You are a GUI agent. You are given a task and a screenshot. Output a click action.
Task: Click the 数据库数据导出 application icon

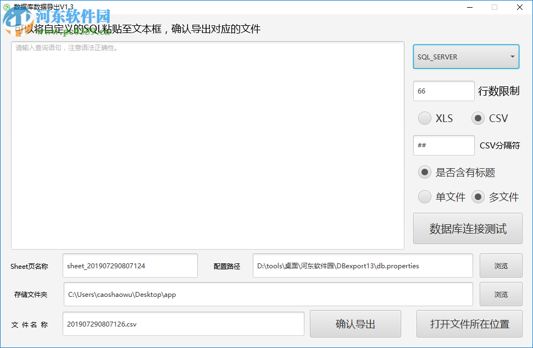pos(7,7)
